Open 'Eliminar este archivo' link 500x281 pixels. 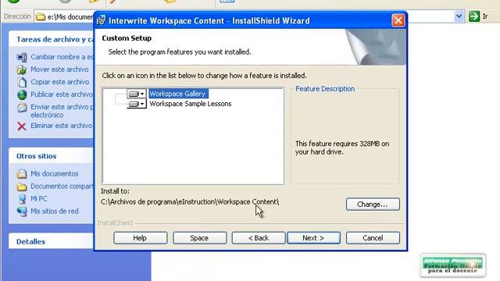coord(62,126)
